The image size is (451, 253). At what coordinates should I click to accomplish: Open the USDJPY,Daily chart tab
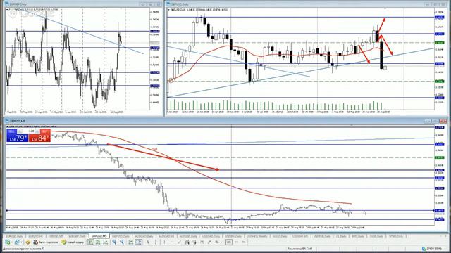tap(233, 236)
